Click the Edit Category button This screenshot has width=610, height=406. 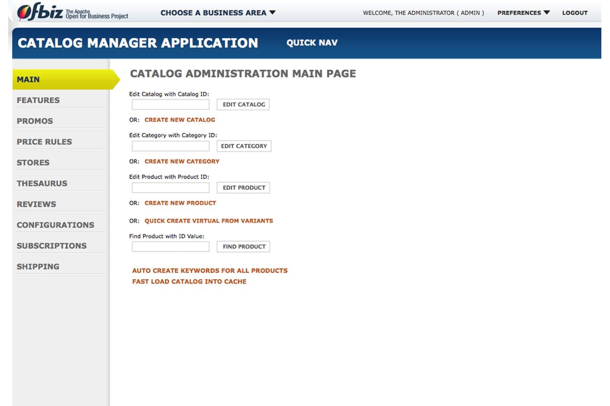[244, 146]
